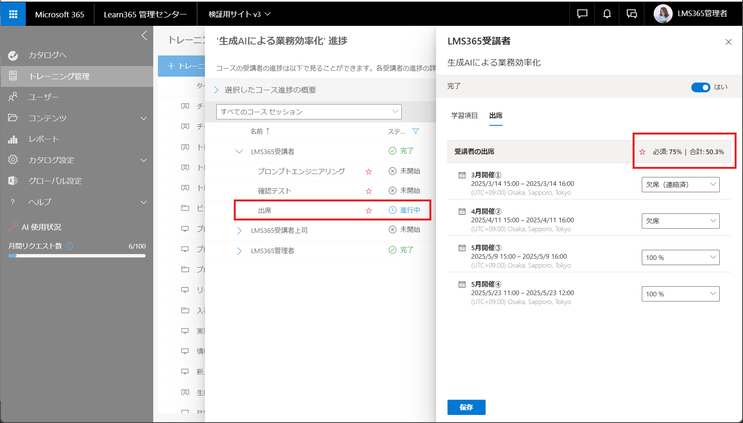Image resolution: width=743 pixels, height=423 pixels.
Task: Click the AI 使用状況 wand icon
Action: coord(14,227)
